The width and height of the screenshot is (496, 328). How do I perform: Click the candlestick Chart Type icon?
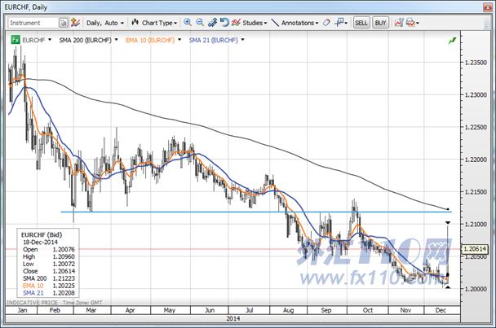pos(135,23)
